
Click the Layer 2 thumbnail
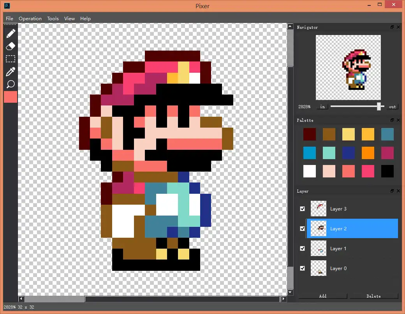[x=319, y=229]
